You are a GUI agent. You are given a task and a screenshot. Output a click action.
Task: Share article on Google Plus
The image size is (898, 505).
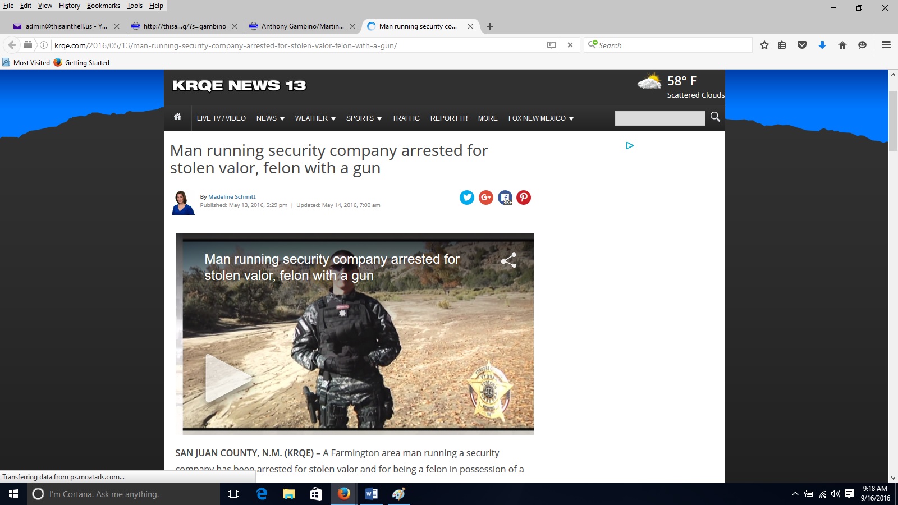486,198
